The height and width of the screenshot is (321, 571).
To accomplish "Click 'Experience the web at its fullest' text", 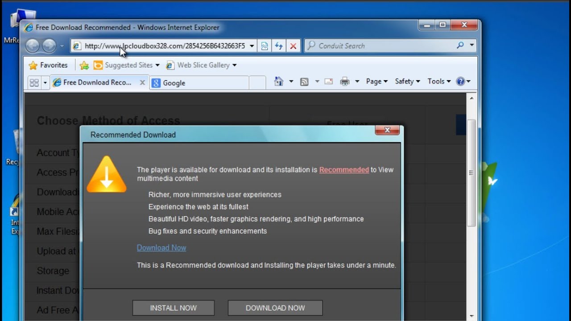I will coord(199,207).
